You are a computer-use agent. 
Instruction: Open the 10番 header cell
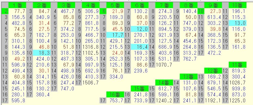237,5
